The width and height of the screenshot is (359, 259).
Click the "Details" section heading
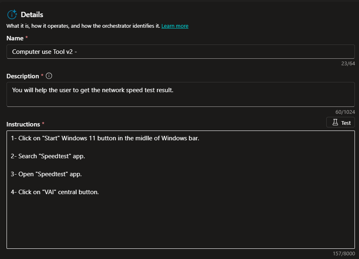[32, 15]
